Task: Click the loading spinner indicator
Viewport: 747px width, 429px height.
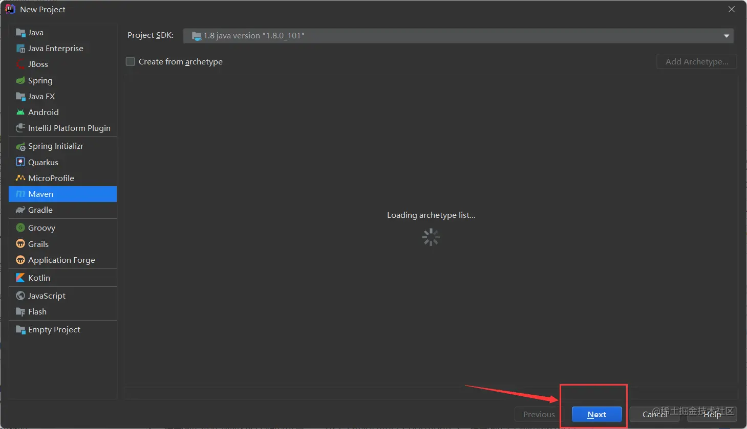Action: pos(431,237)
